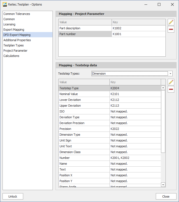Go to Calculations in the sidebar
Image resolution: width=179 pixels, height=202 pixels.
coord(11,56)
